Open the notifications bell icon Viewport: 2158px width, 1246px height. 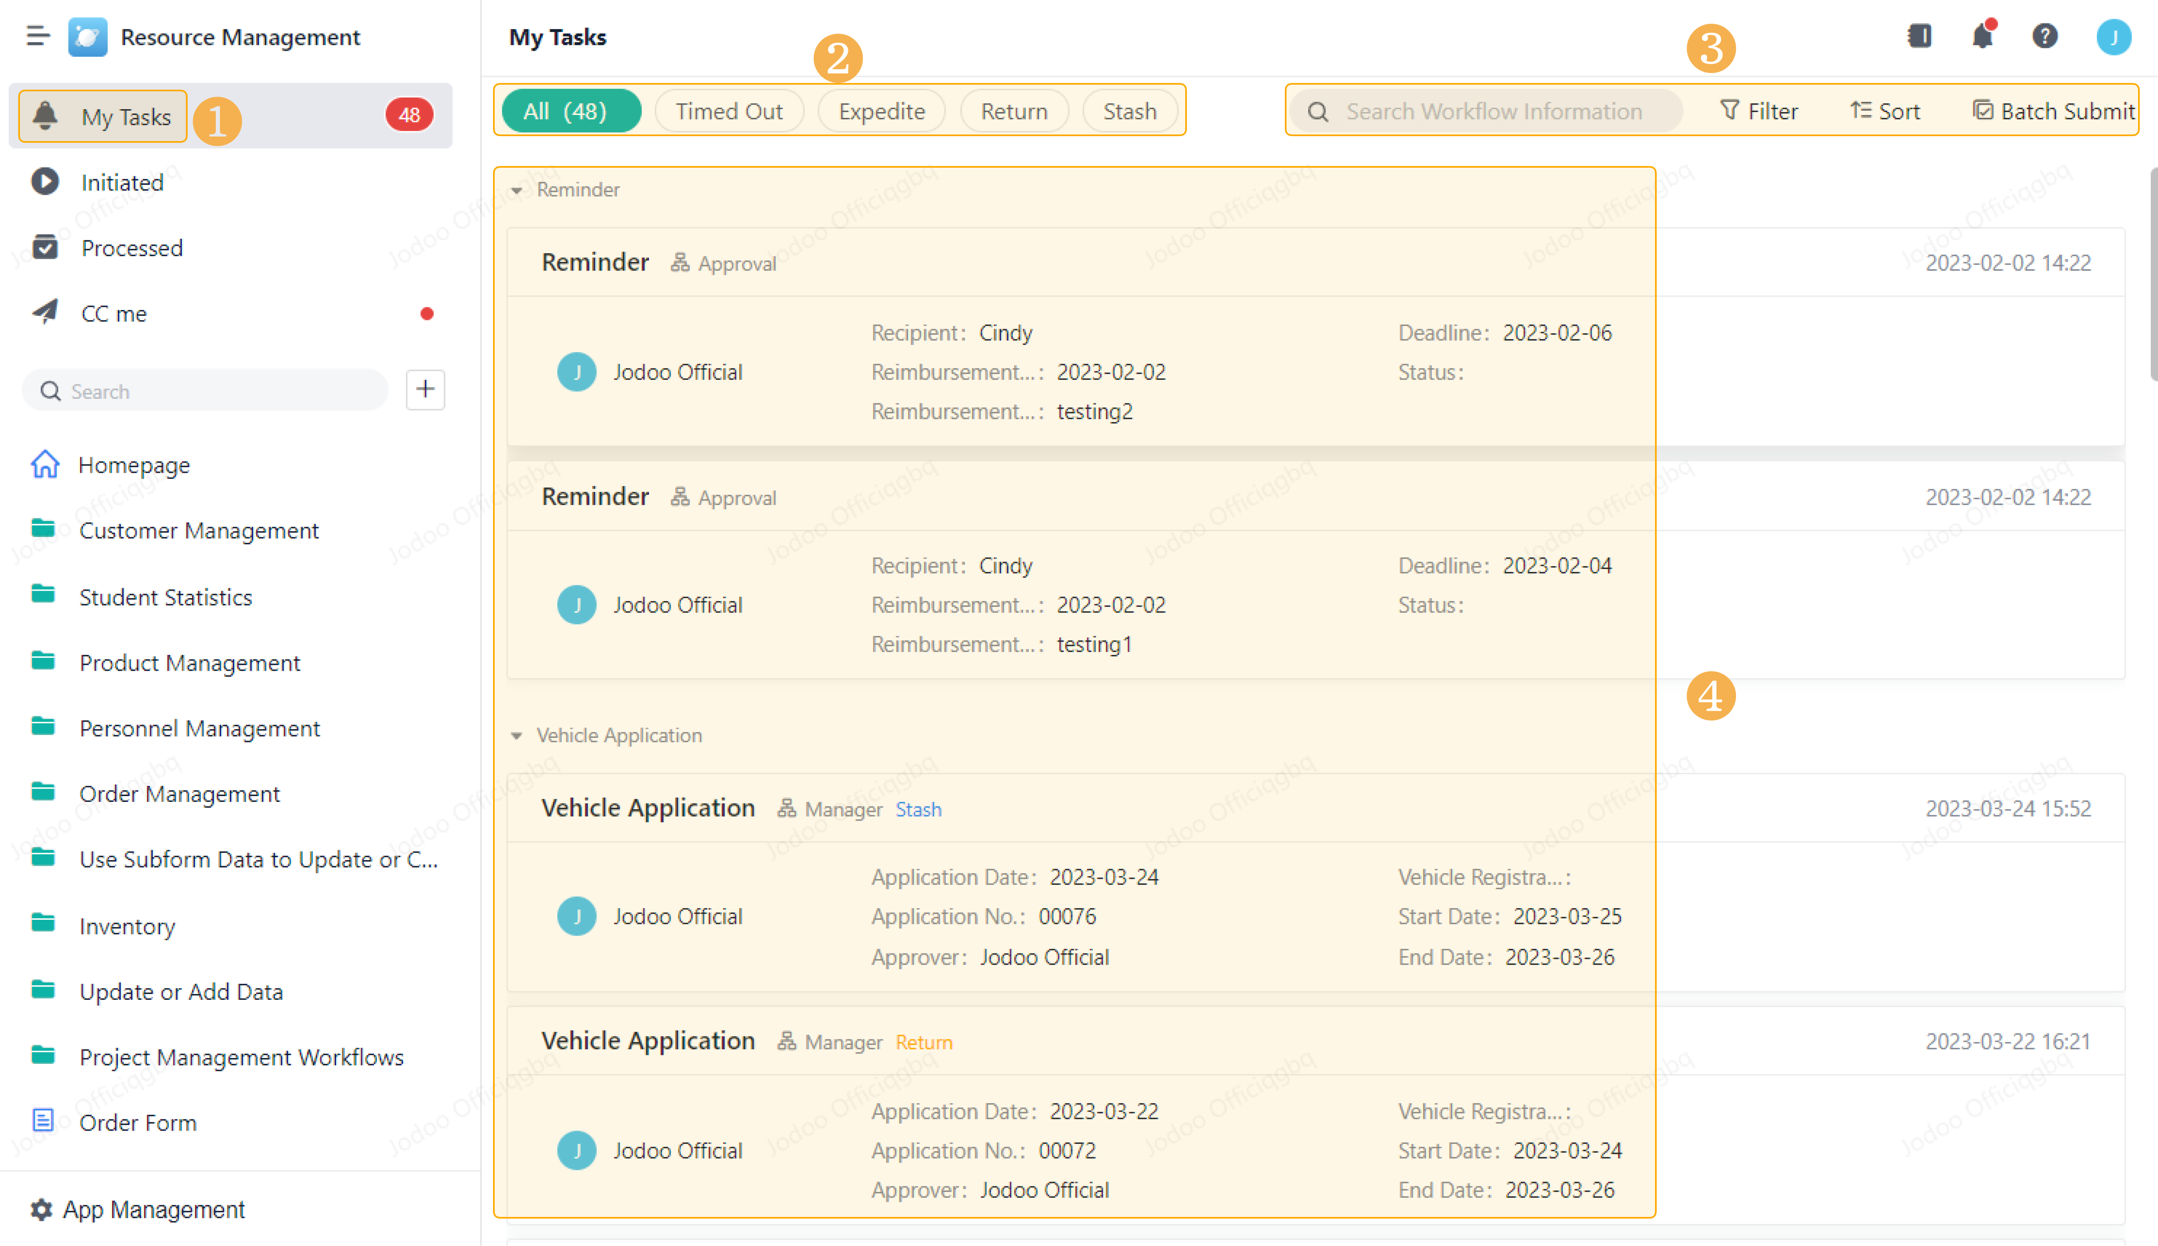click(x=1982, y=37)
